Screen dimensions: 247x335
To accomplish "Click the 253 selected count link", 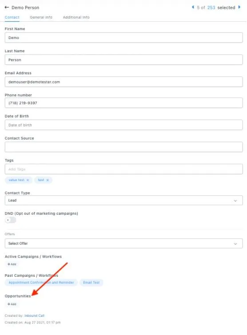I will [x=211, y=8].
